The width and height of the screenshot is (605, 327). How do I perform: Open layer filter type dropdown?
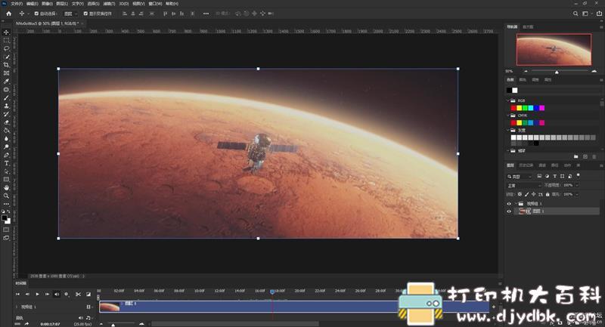coord(520,177)
